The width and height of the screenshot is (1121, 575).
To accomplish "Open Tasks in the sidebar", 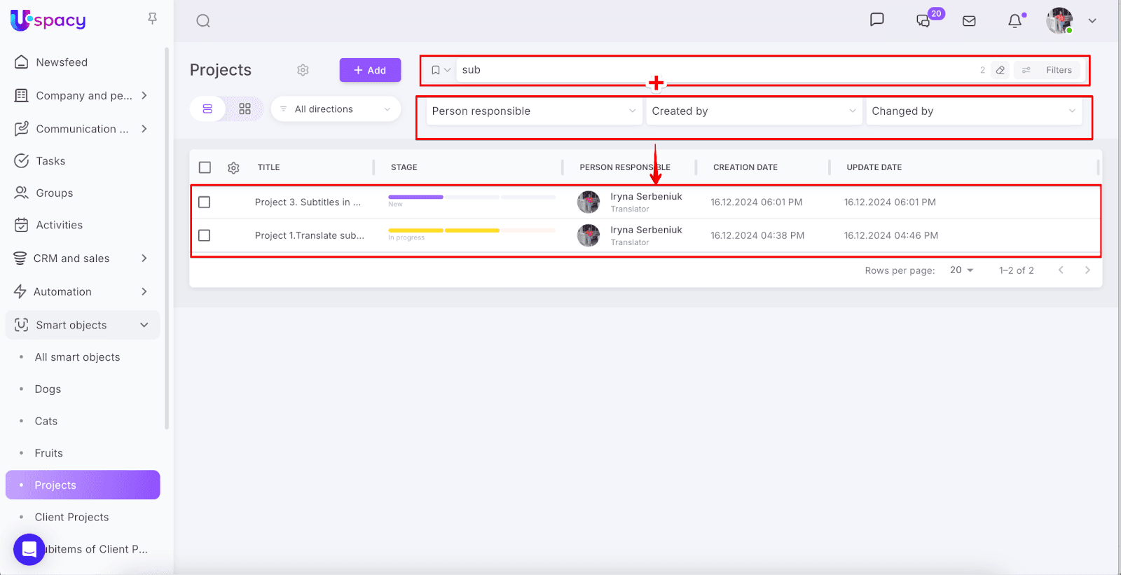I will coord(50,161).
